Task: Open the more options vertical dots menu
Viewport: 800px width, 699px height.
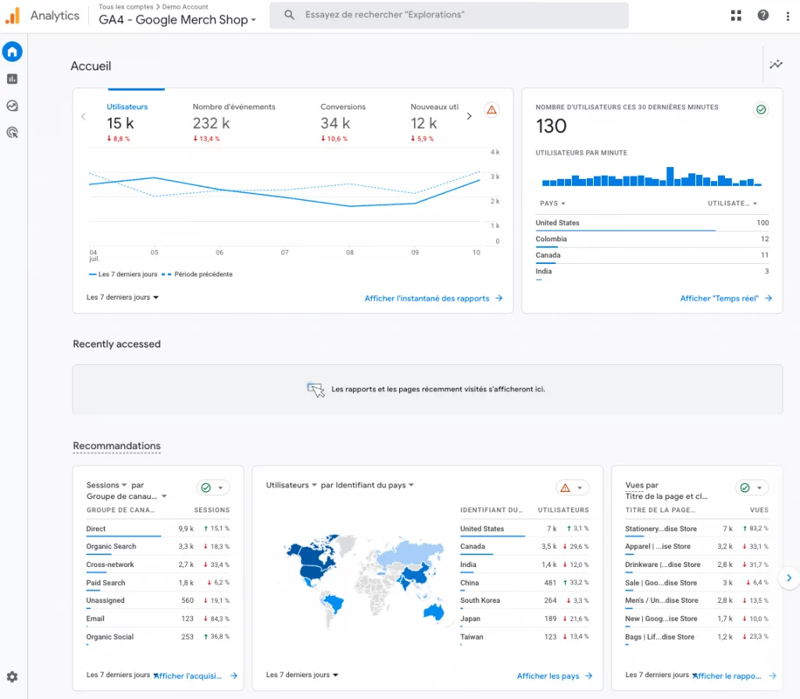Action: 787,16
